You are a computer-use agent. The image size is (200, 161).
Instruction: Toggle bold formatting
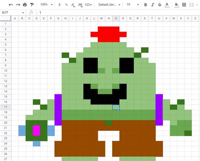click(x=146, y=5)
